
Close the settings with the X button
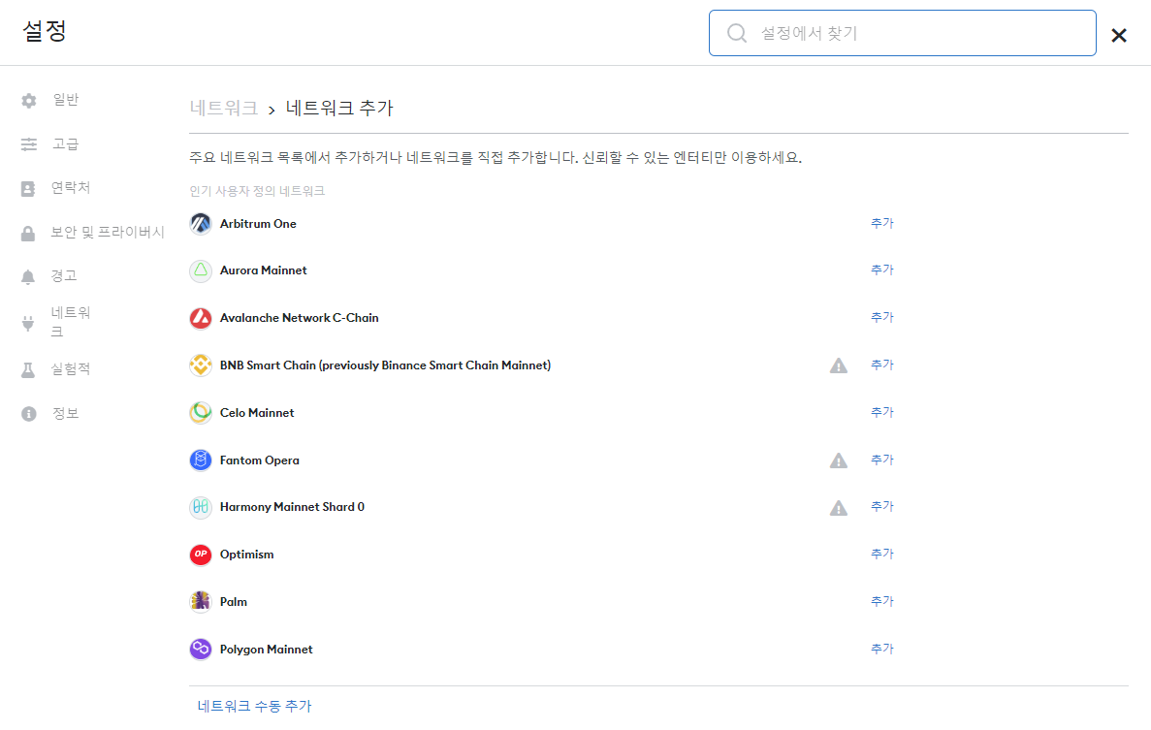click(1119, 35)
